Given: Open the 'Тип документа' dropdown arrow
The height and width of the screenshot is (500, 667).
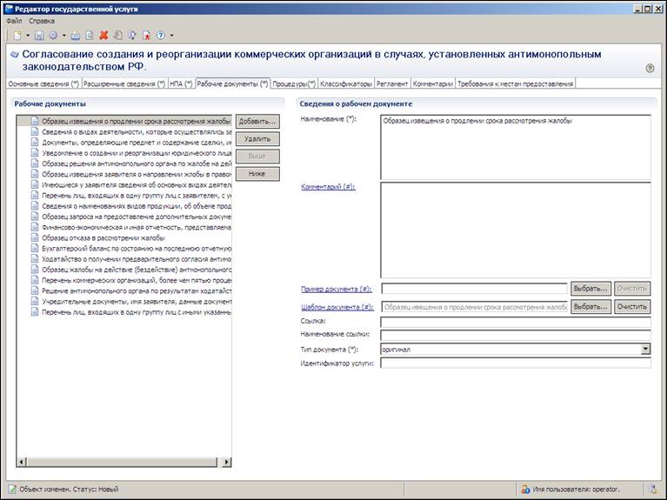Looking at the screenshot, I should (646, 350).
